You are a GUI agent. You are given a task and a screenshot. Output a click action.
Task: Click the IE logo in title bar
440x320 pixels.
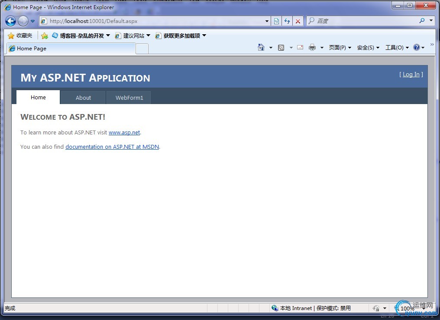point(7,7)
